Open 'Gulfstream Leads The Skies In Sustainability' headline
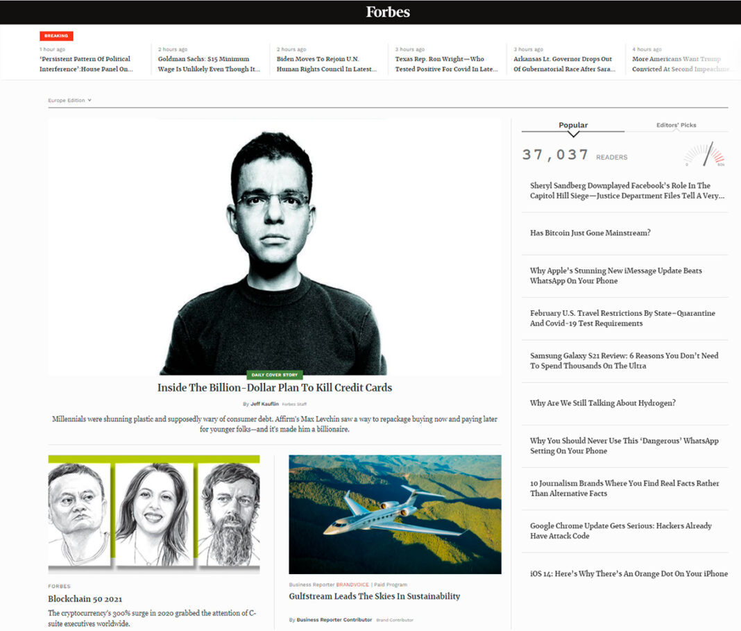Viewport: 741px width, 631px height. point(374,596)
